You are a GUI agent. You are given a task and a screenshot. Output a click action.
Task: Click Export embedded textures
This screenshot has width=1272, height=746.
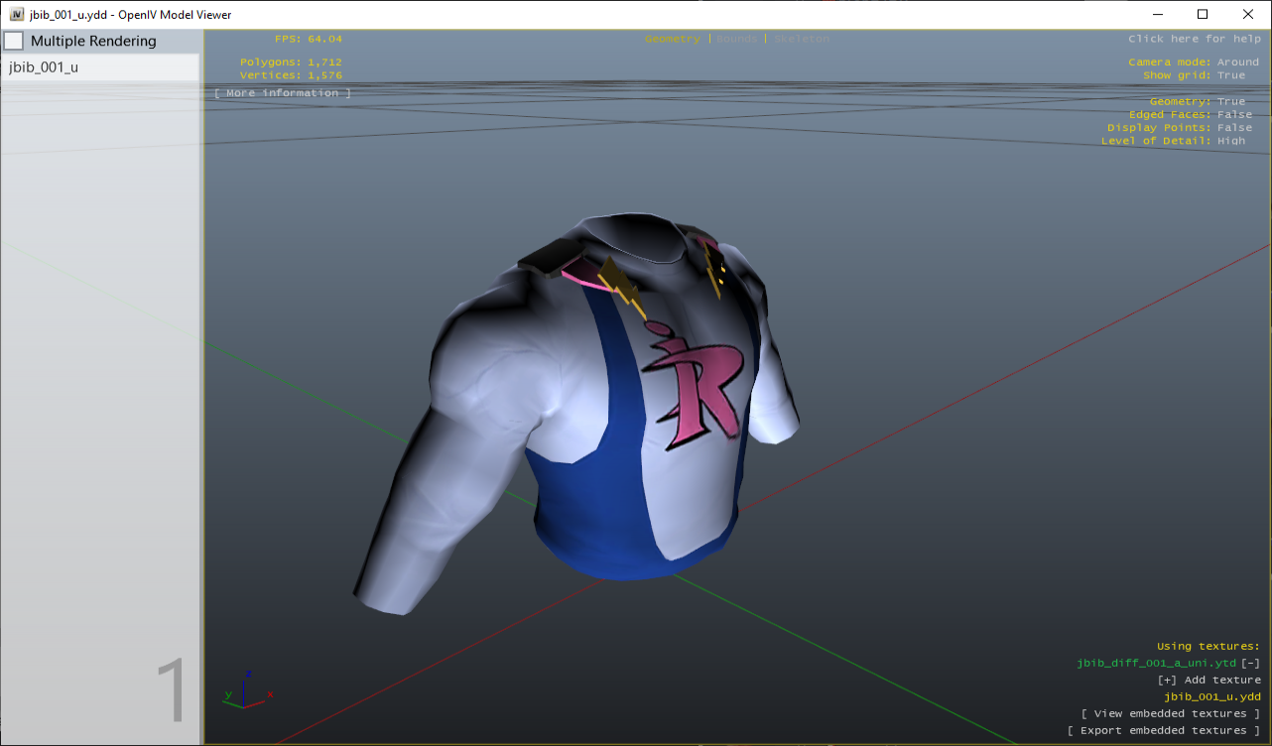pos(1163,730)
